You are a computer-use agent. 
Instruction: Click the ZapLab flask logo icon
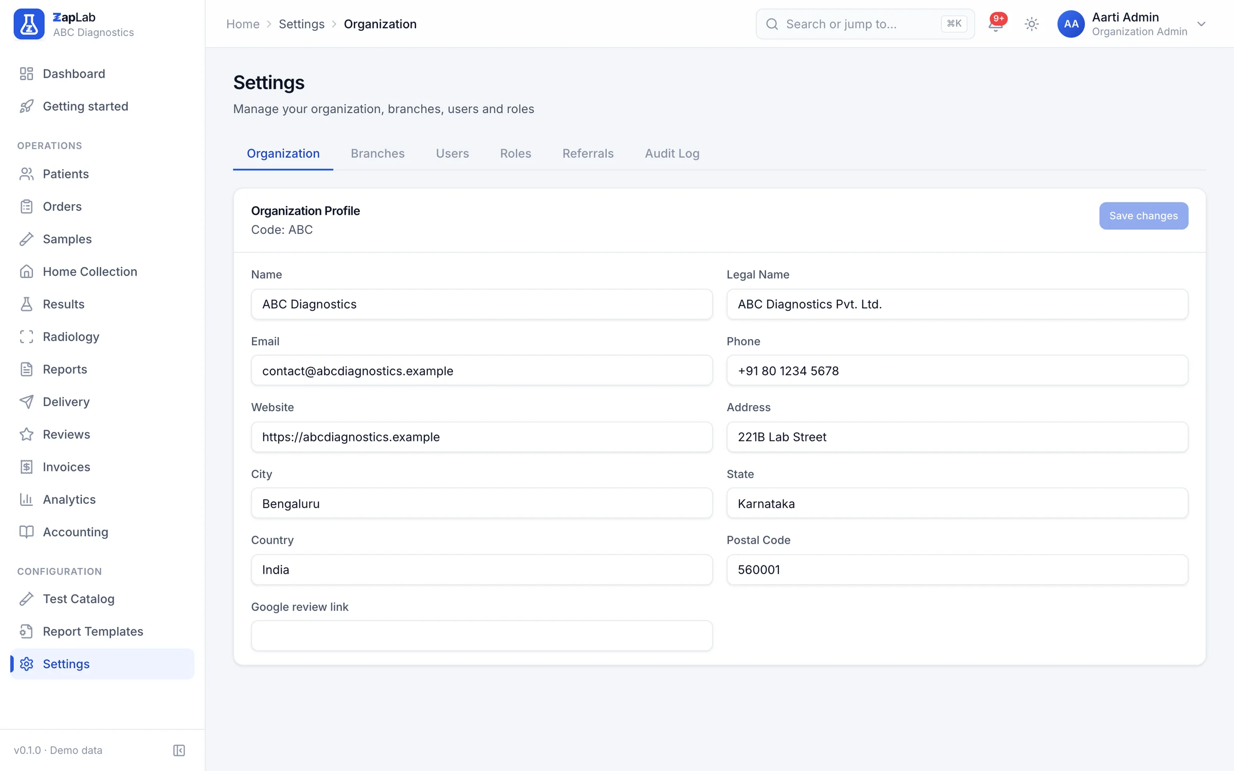[29, 24]
